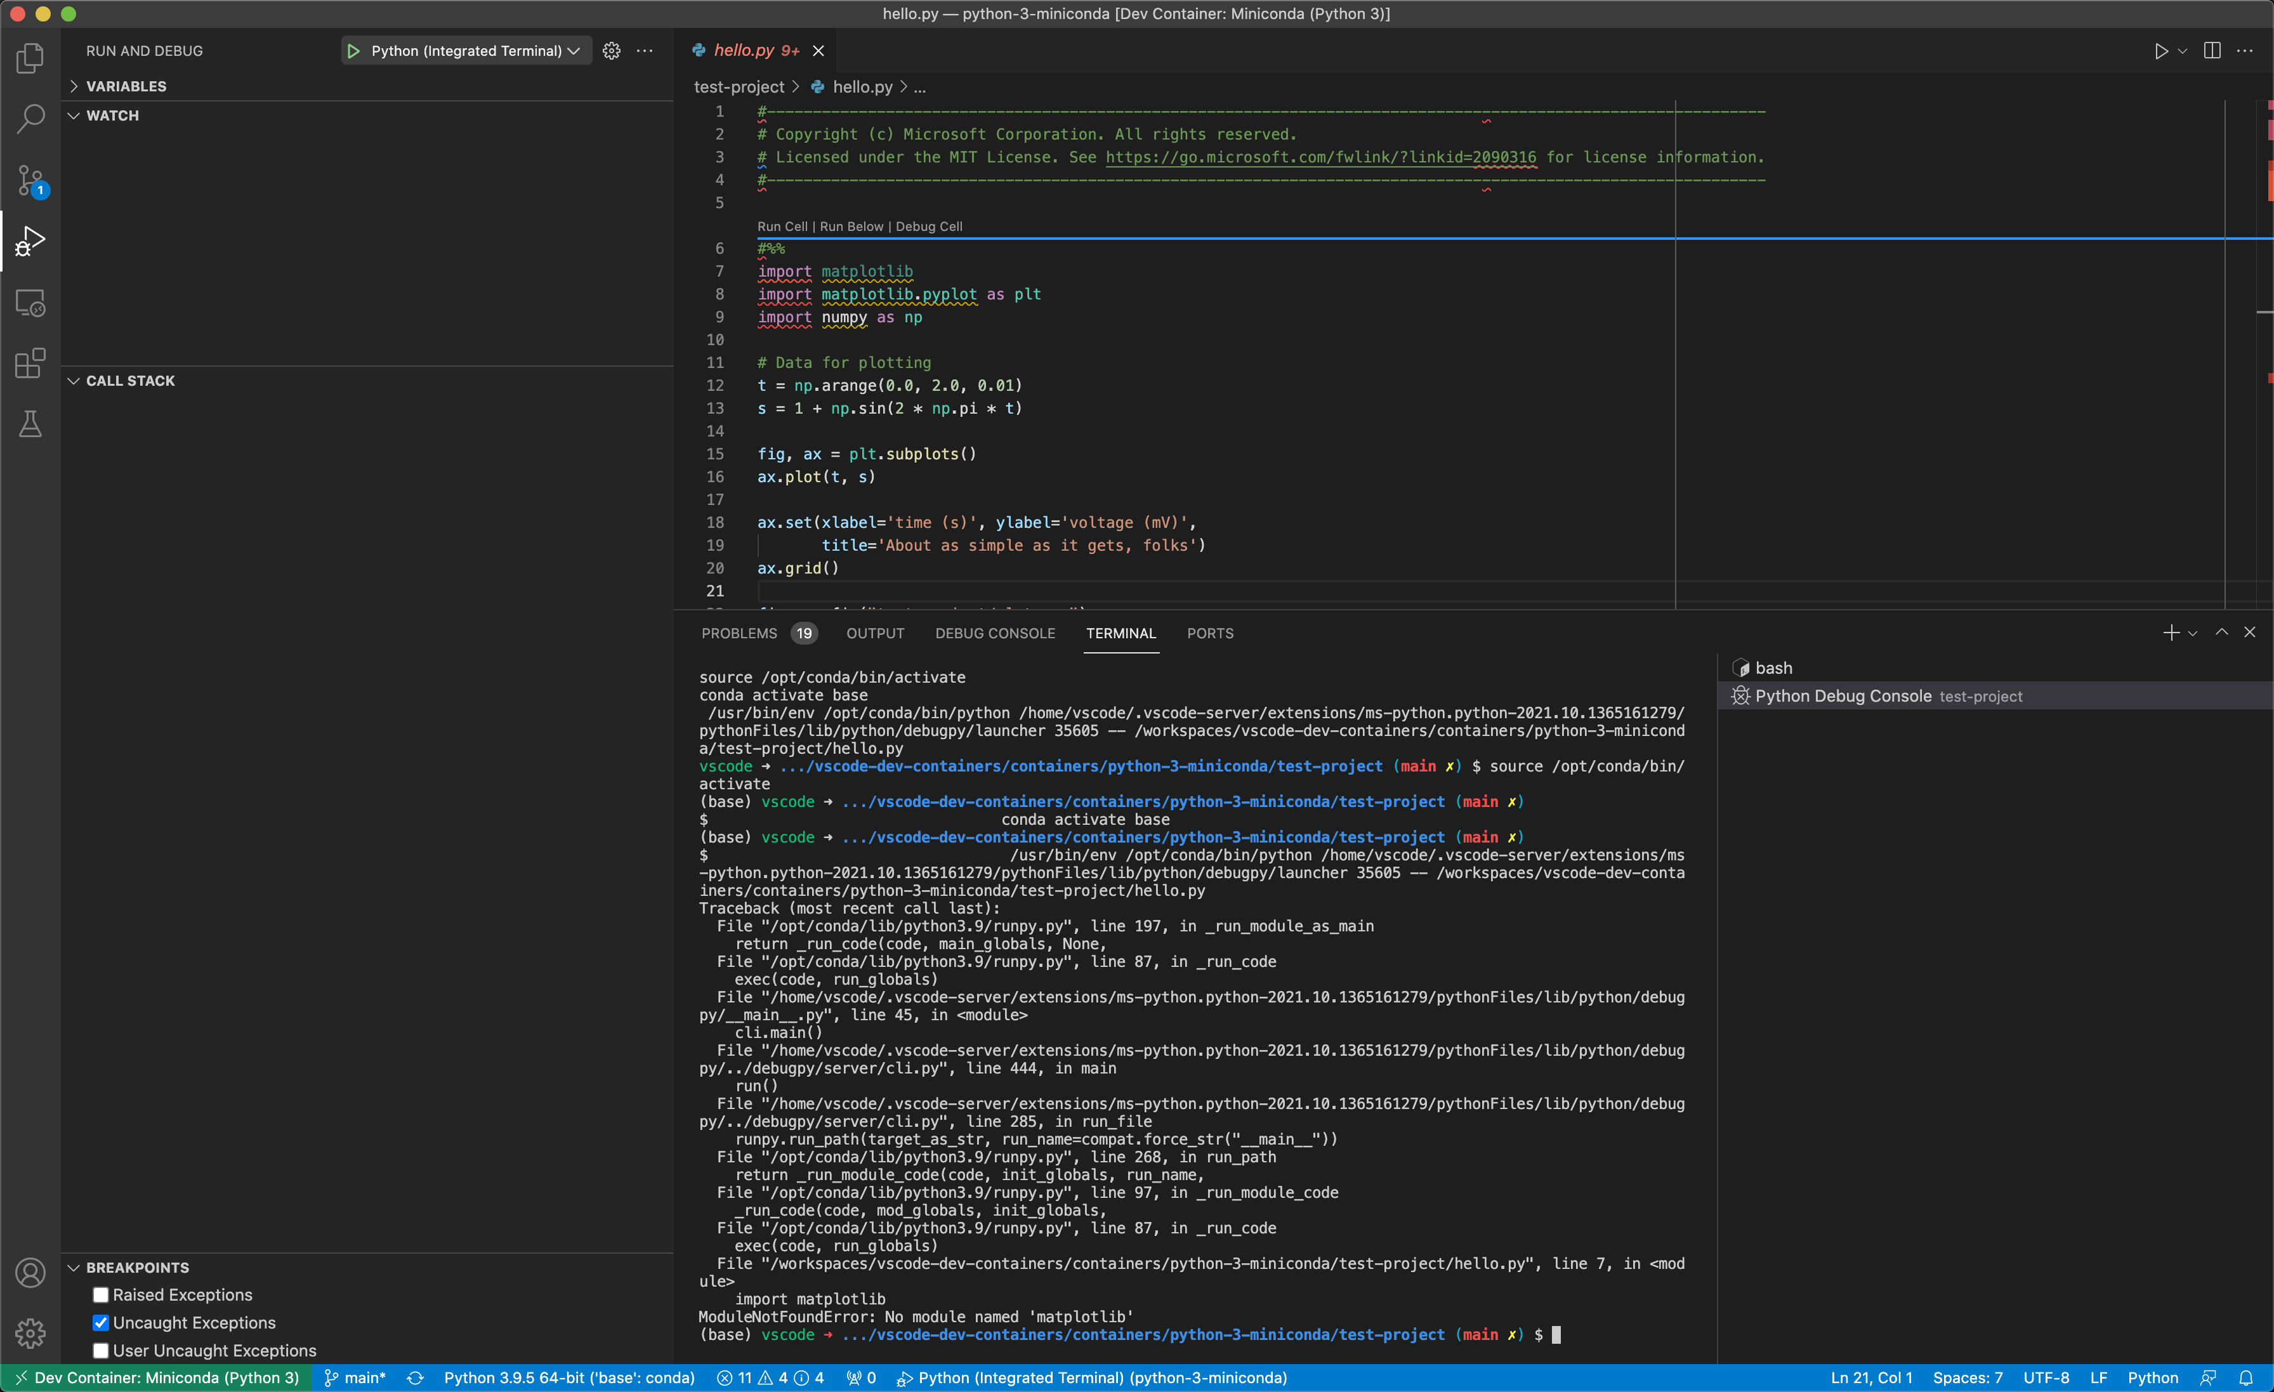Viewport: 2274px width, 1392px height.
Task: Select the bash terminal in list
Action: click(x=1772, y=667)
